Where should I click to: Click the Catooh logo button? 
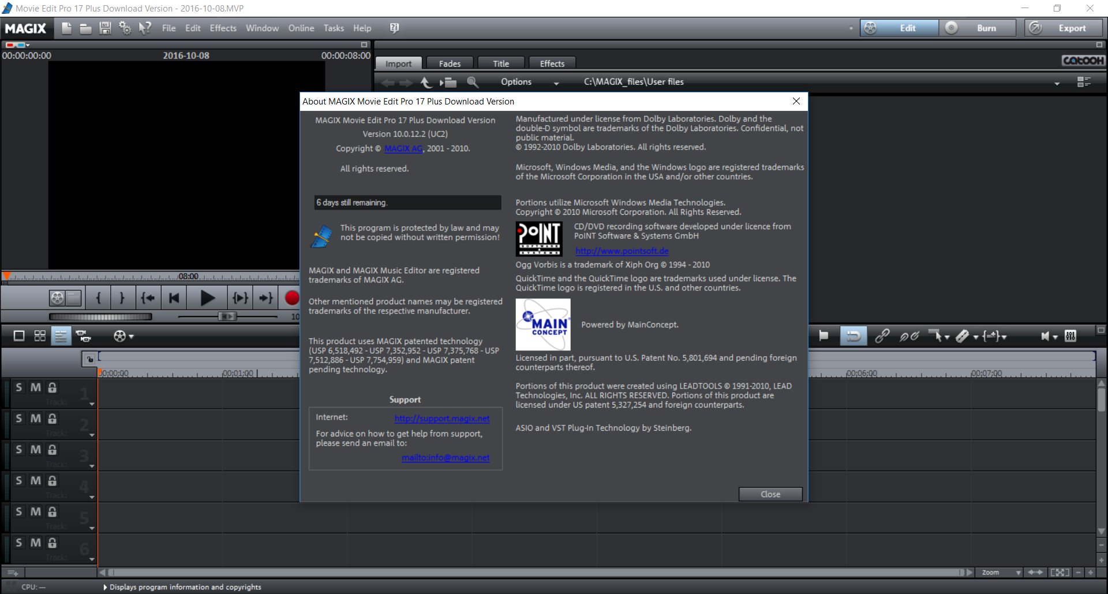(x=1083, y=61)
